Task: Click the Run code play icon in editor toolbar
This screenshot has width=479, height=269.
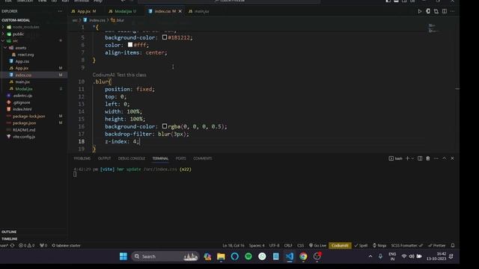Action: click(420, 11)
